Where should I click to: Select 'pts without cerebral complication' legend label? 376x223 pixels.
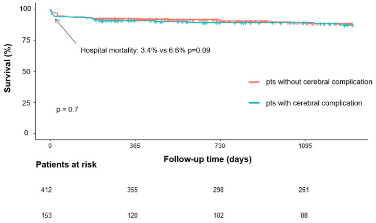click(319, 82)
